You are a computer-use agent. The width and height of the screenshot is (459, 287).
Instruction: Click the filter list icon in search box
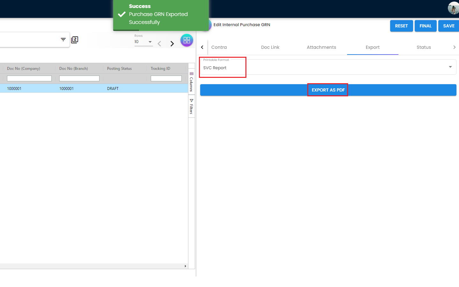point(63,40)
